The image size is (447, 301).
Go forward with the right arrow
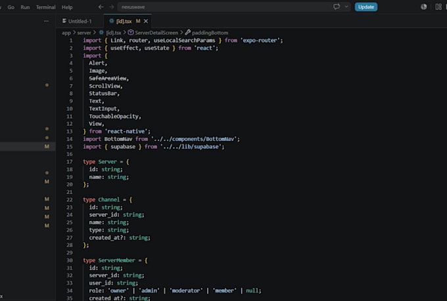(112, 7)
